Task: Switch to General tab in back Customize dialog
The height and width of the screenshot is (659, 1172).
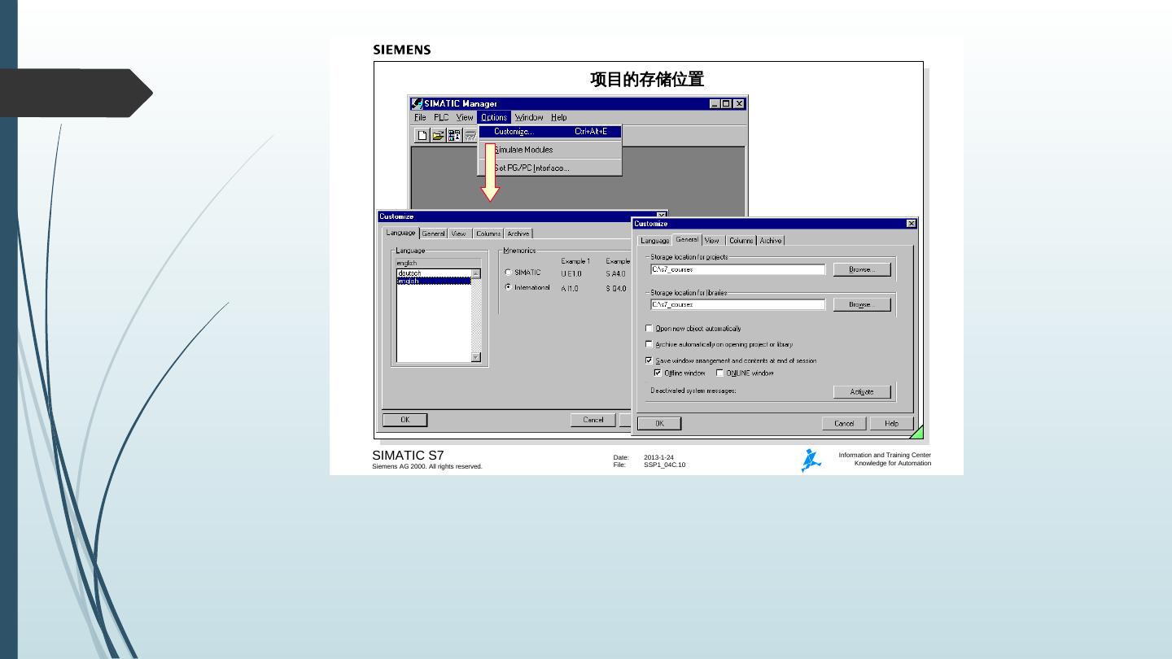Action: point(433,233)
